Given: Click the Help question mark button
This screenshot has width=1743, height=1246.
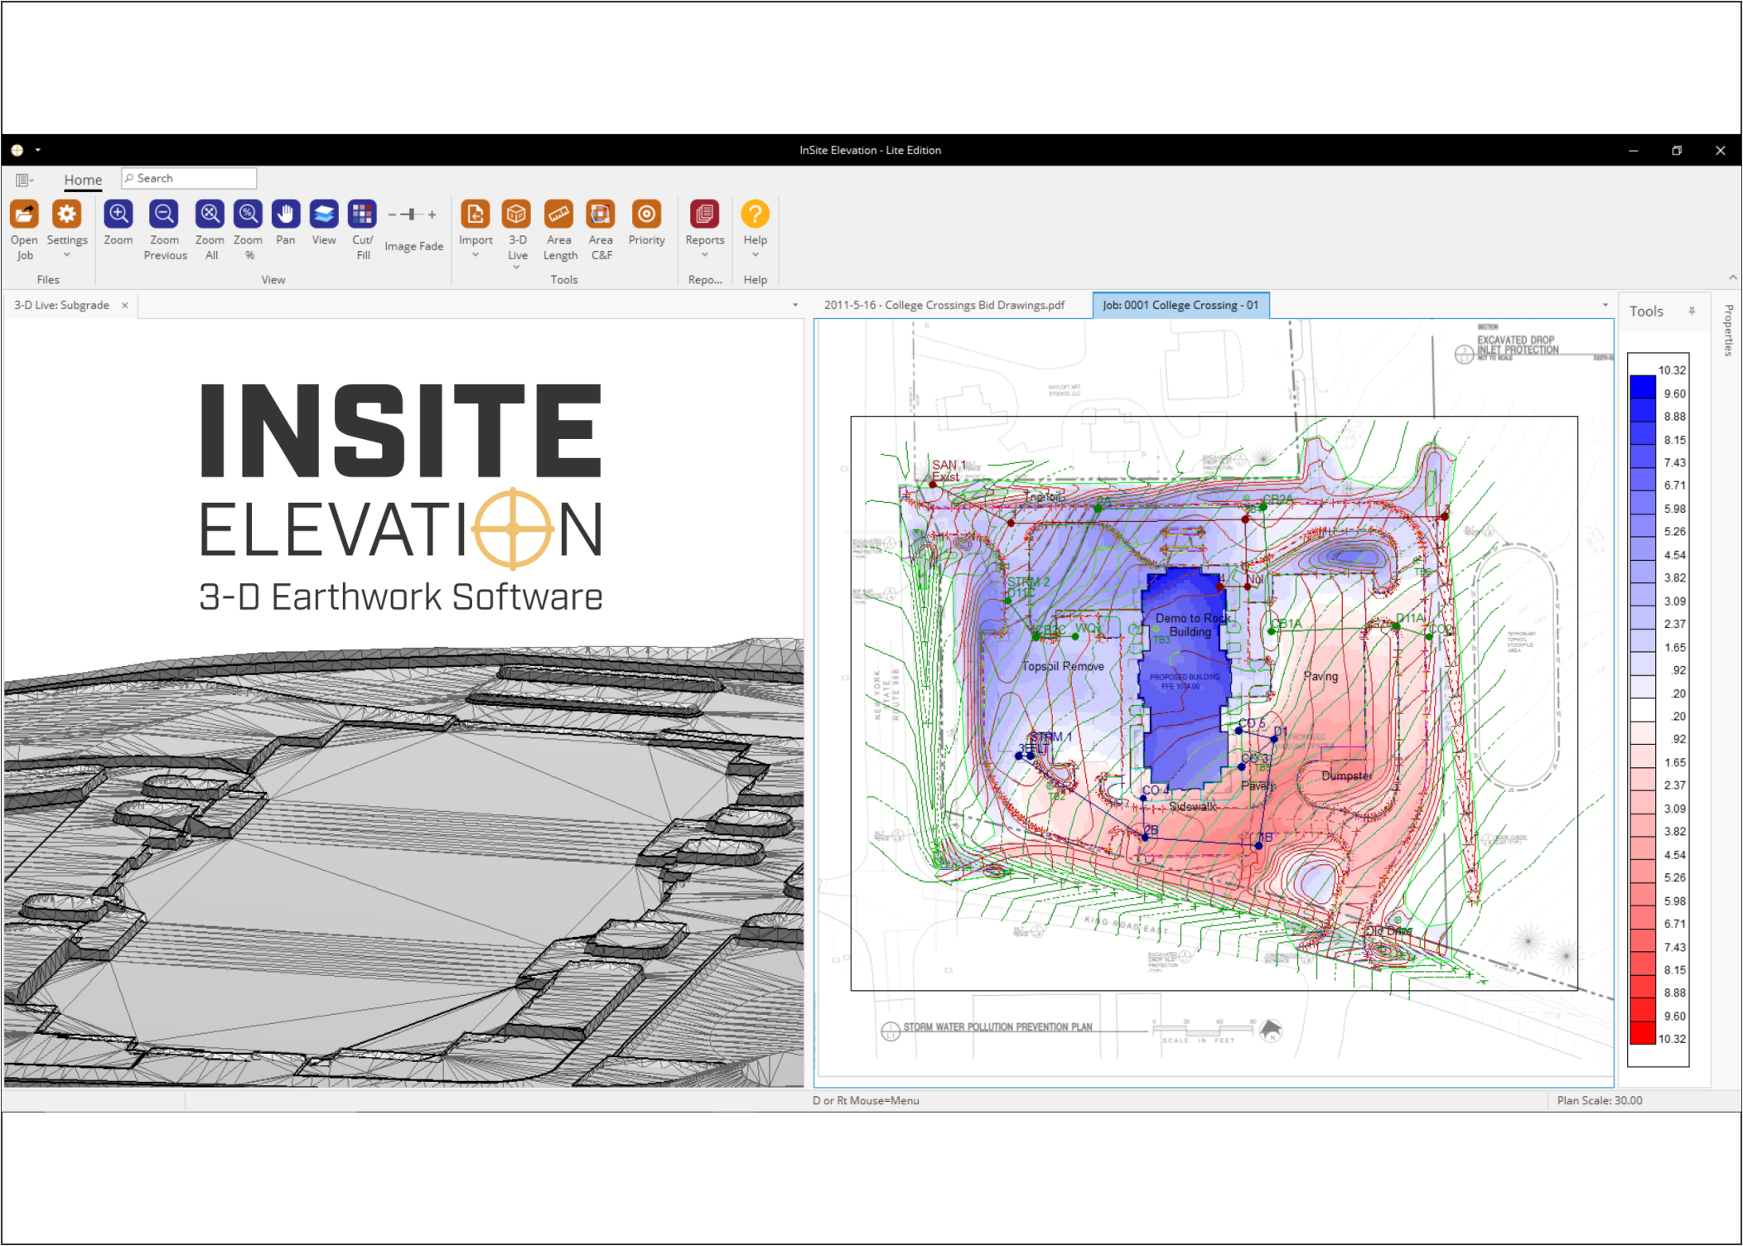Looking at the screenshot, I should (x=755, y=215).
